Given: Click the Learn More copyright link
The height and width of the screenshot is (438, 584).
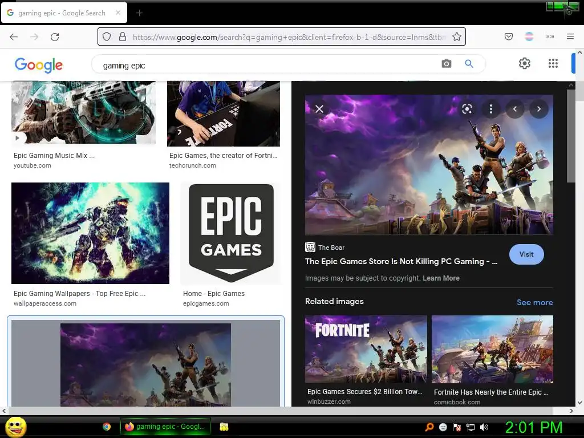Looking at the screenshot, I should pyautogui.click(x=441, y=278).
